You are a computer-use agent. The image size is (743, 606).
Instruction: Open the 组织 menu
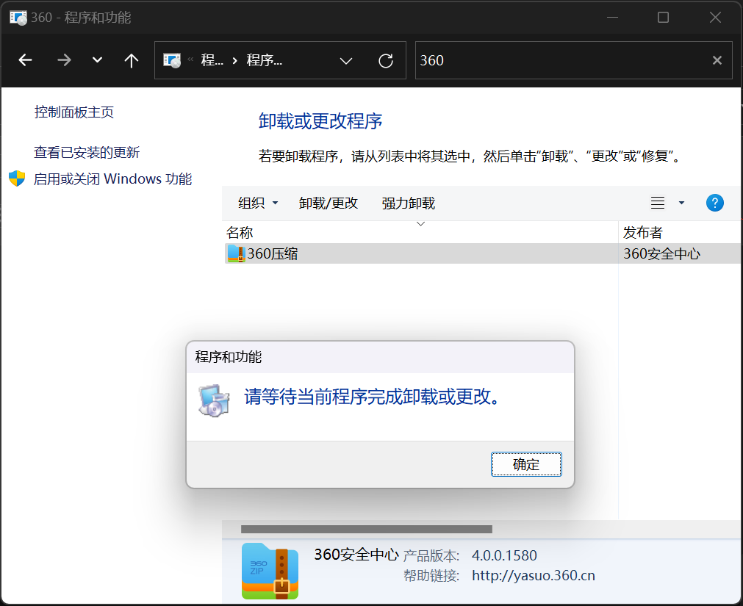[258, 203]
